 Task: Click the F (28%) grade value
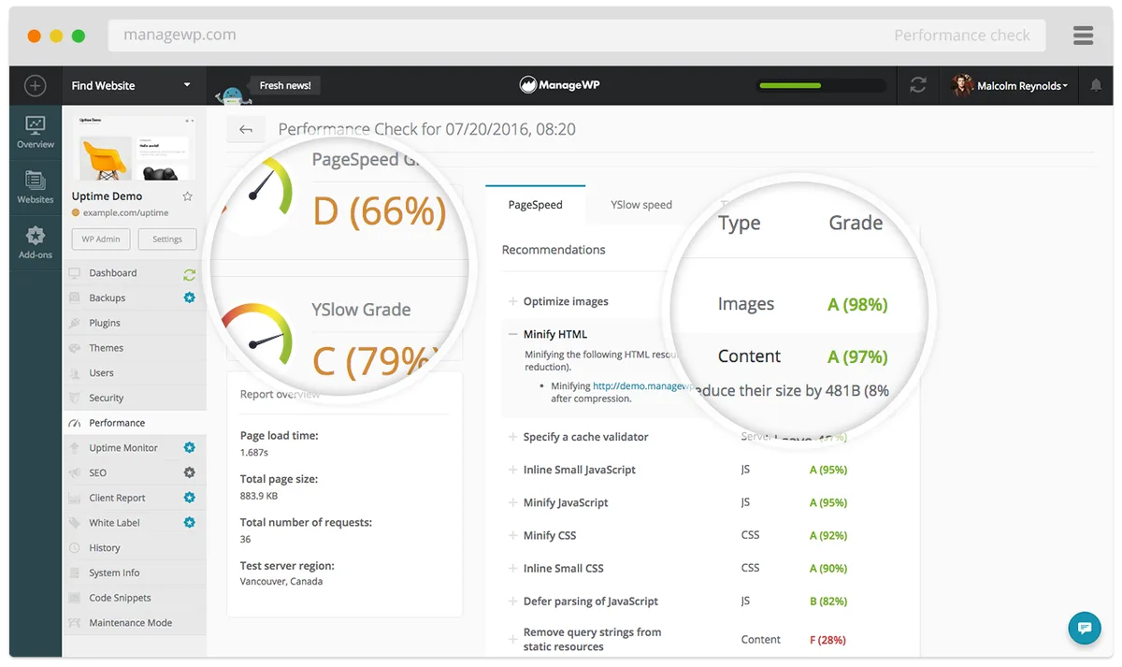pos(827,640)
